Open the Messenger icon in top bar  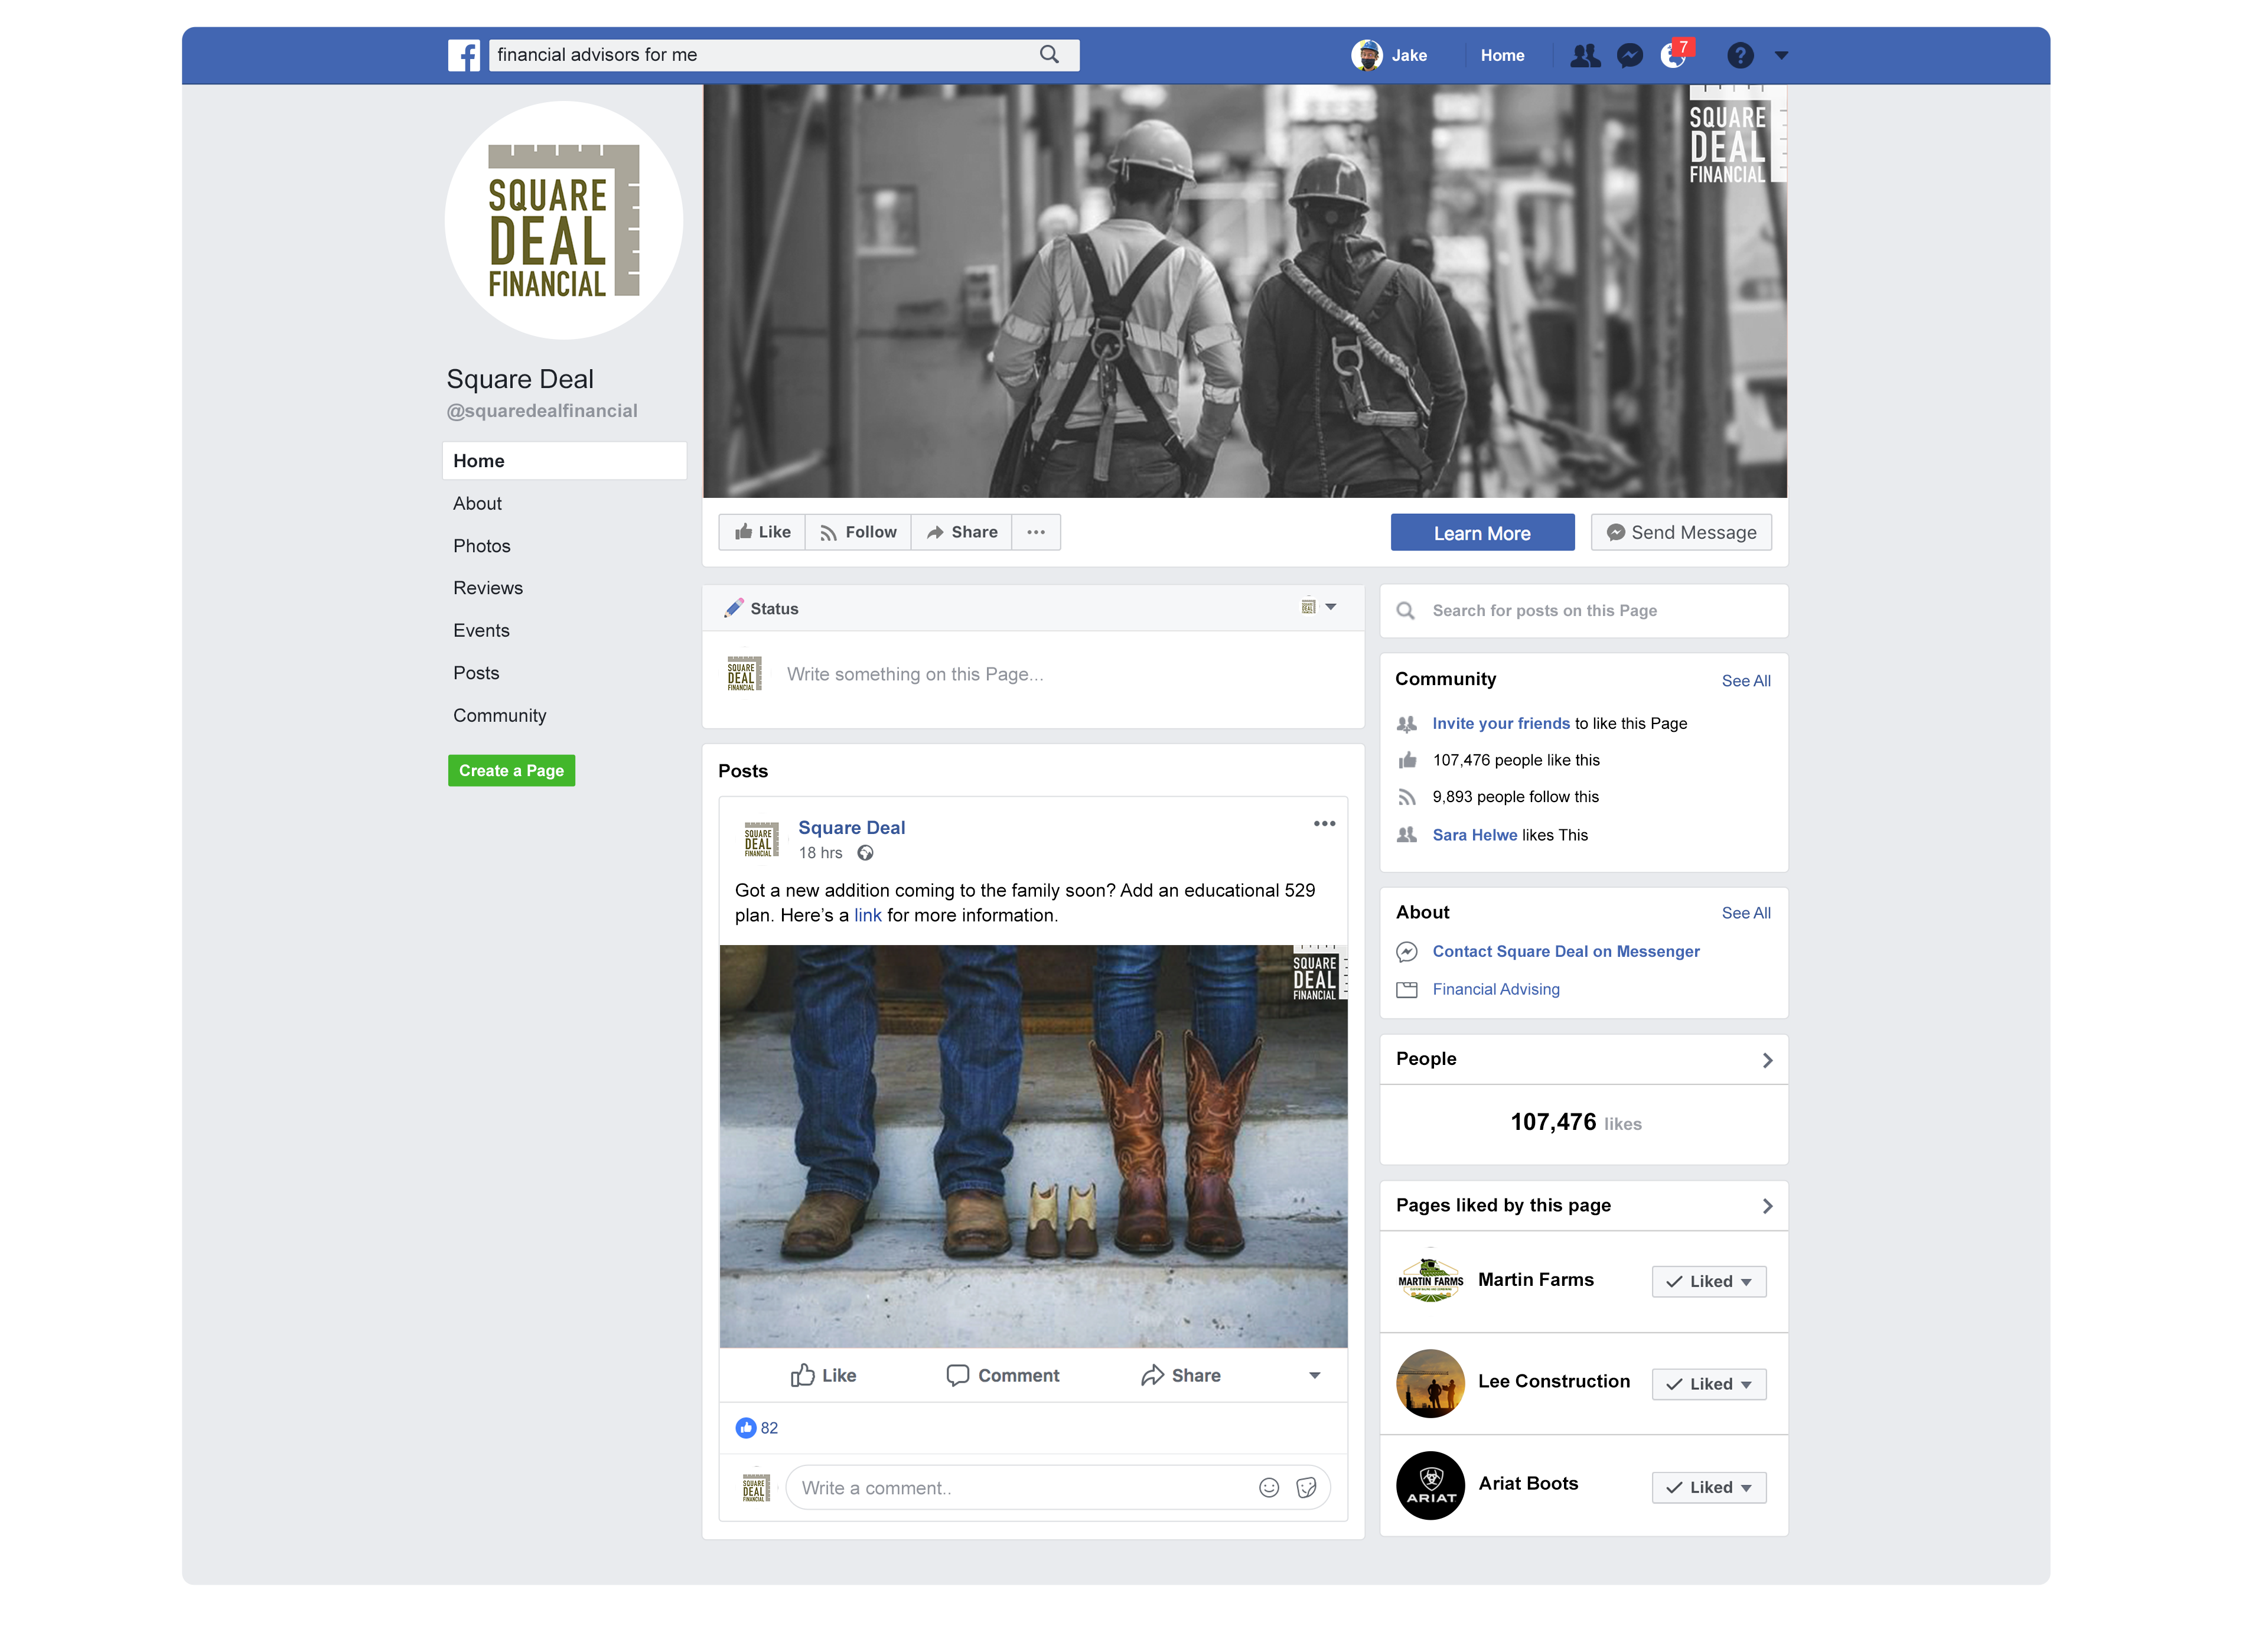coord(1630,55)
